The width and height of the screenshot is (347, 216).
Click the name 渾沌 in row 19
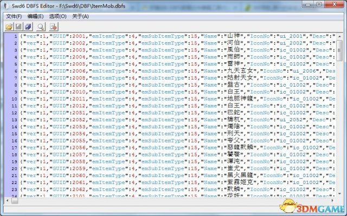(234, 161)
